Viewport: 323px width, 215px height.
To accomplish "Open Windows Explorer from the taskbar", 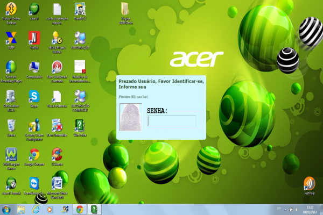I will point(21,210).
